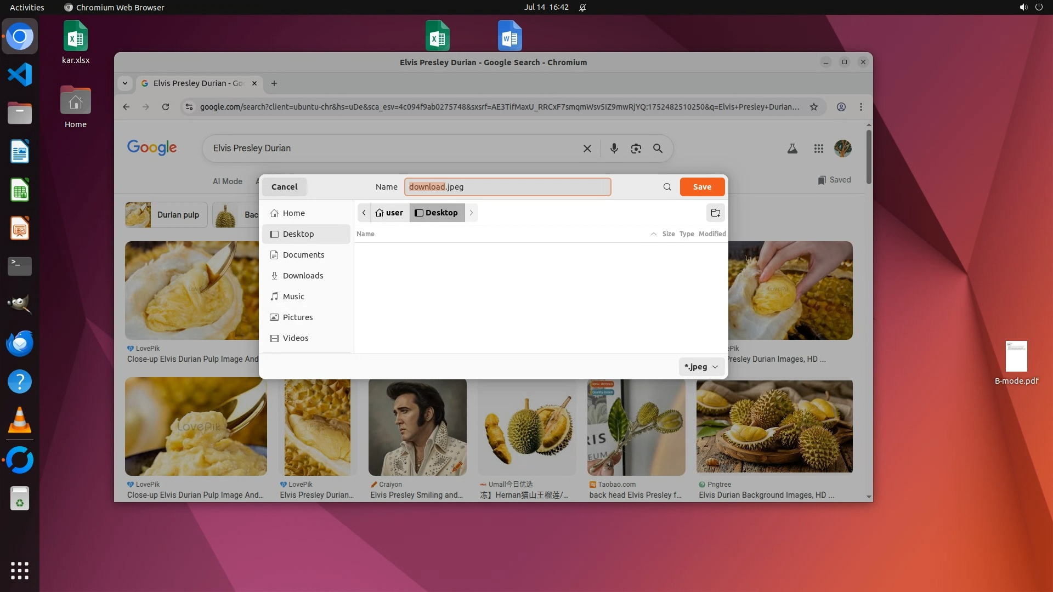Click the path bar forward chevron
The image size is (1053, 592).
tap(471, 213)
